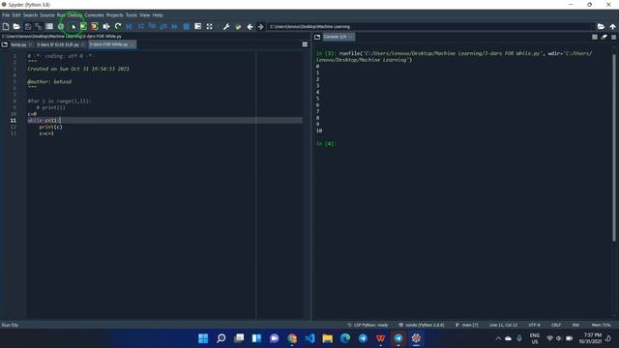619x348 pixels.
Task: Click the working directory path field
Action: coord(430,26)
